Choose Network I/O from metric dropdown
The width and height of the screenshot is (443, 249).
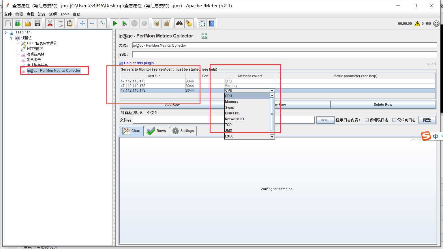[x=247, y=119]
